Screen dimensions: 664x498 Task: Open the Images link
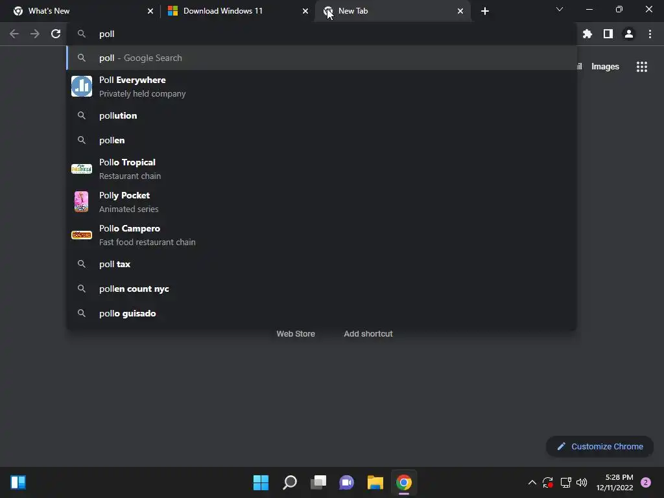coord(605,67)
